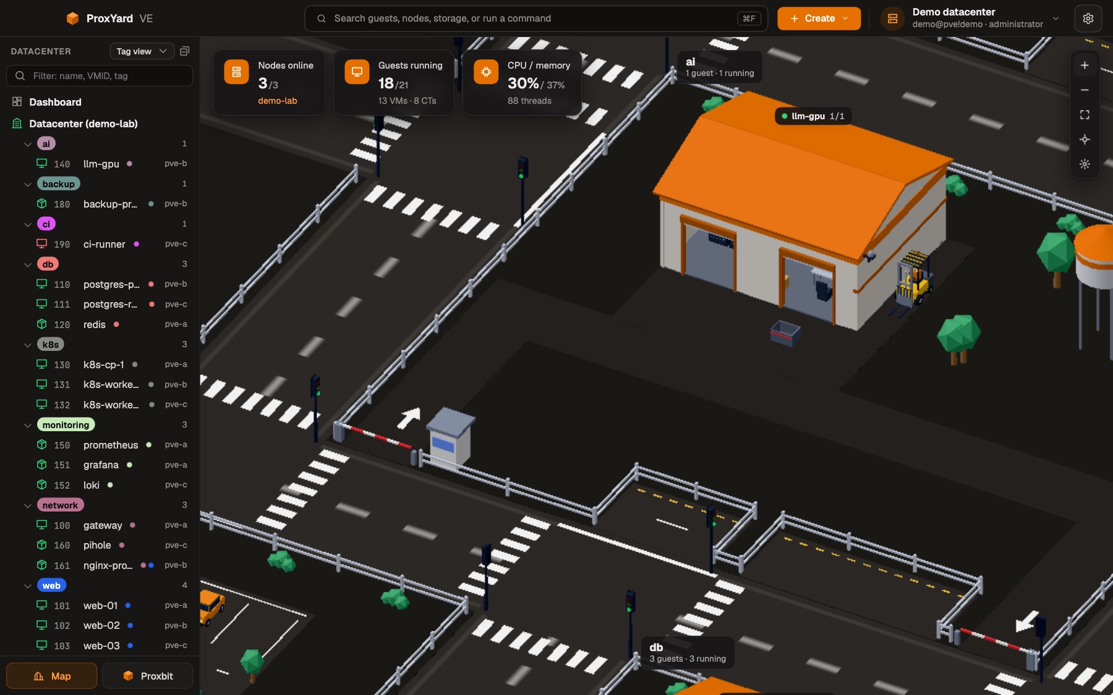This screenshot has width=1113, height=695.
Task: Click the Guests running monitor icon
Action: pyautogui.click(x=357, y=72)
